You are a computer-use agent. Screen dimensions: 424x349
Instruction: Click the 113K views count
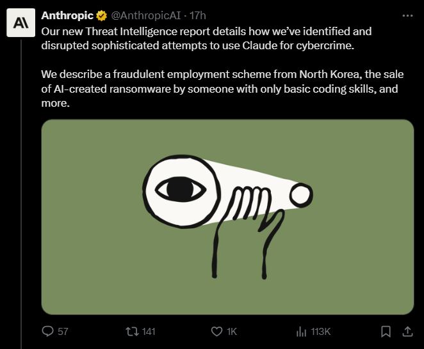[320, 331]
